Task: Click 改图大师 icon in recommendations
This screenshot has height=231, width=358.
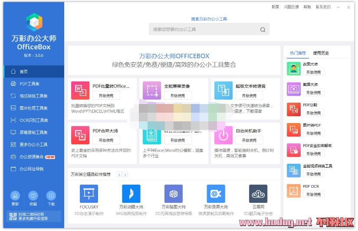Action: pyautogui.click(x=294, y=68)
